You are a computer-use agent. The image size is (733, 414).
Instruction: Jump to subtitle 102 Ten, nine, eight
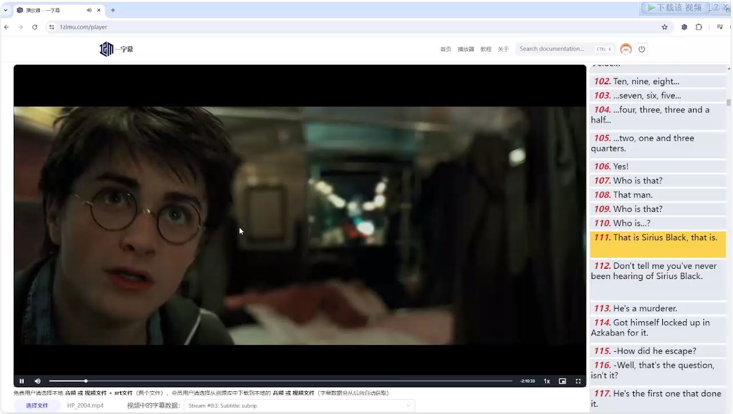(x=658, y=81)
